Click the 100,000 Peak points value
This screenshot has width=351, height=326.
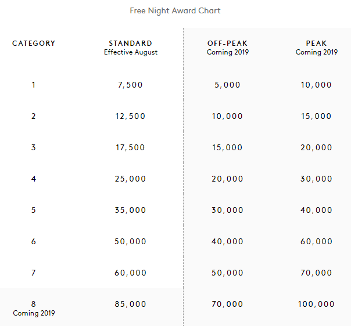click(316, 304)
